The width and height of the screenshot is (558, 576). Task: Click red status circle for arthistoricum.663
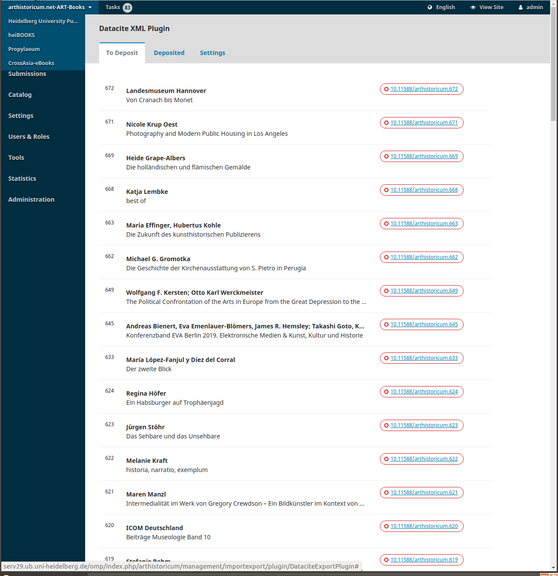(386, 224)
